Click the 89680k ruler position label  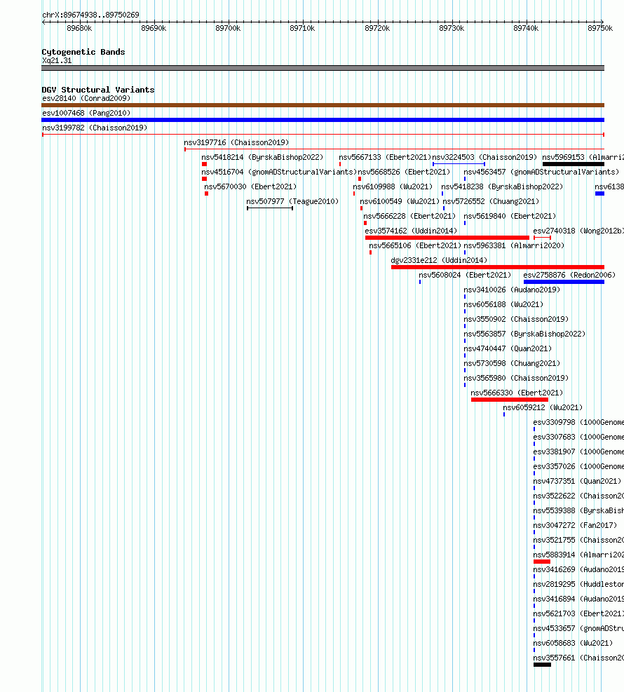tap(79, 28)
